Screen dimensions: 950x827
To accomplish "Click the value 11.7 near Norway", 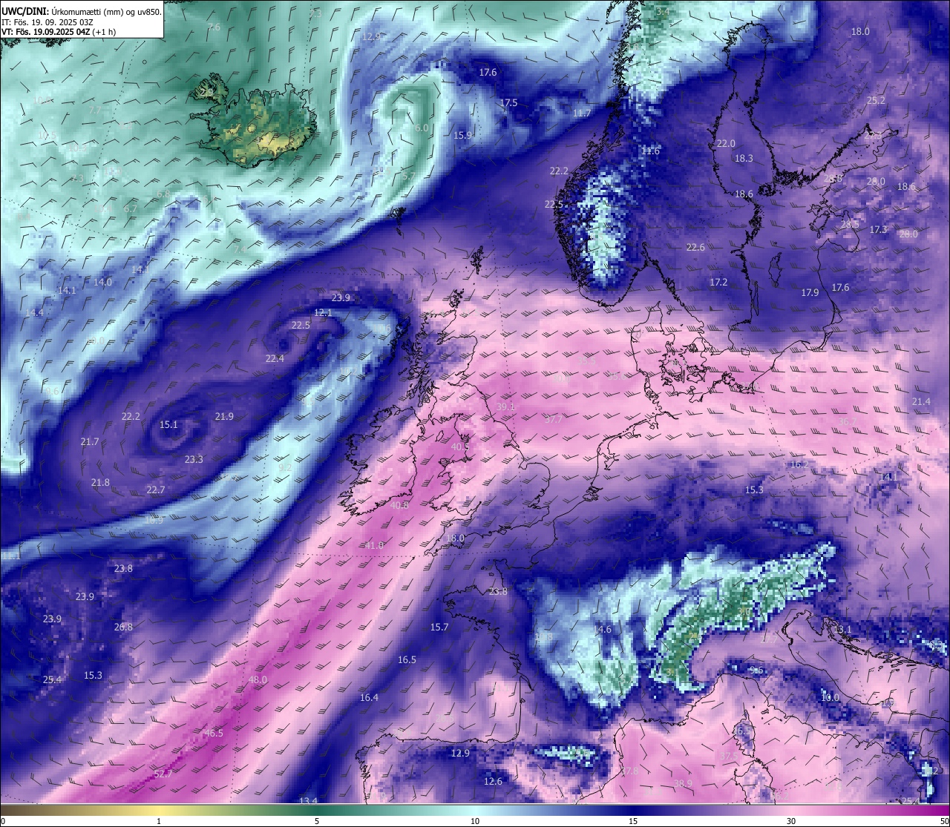I will 582,113.
